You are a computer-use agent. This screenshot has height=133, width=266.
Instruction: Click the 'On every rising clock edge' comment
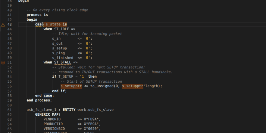(x=58, y=10)
